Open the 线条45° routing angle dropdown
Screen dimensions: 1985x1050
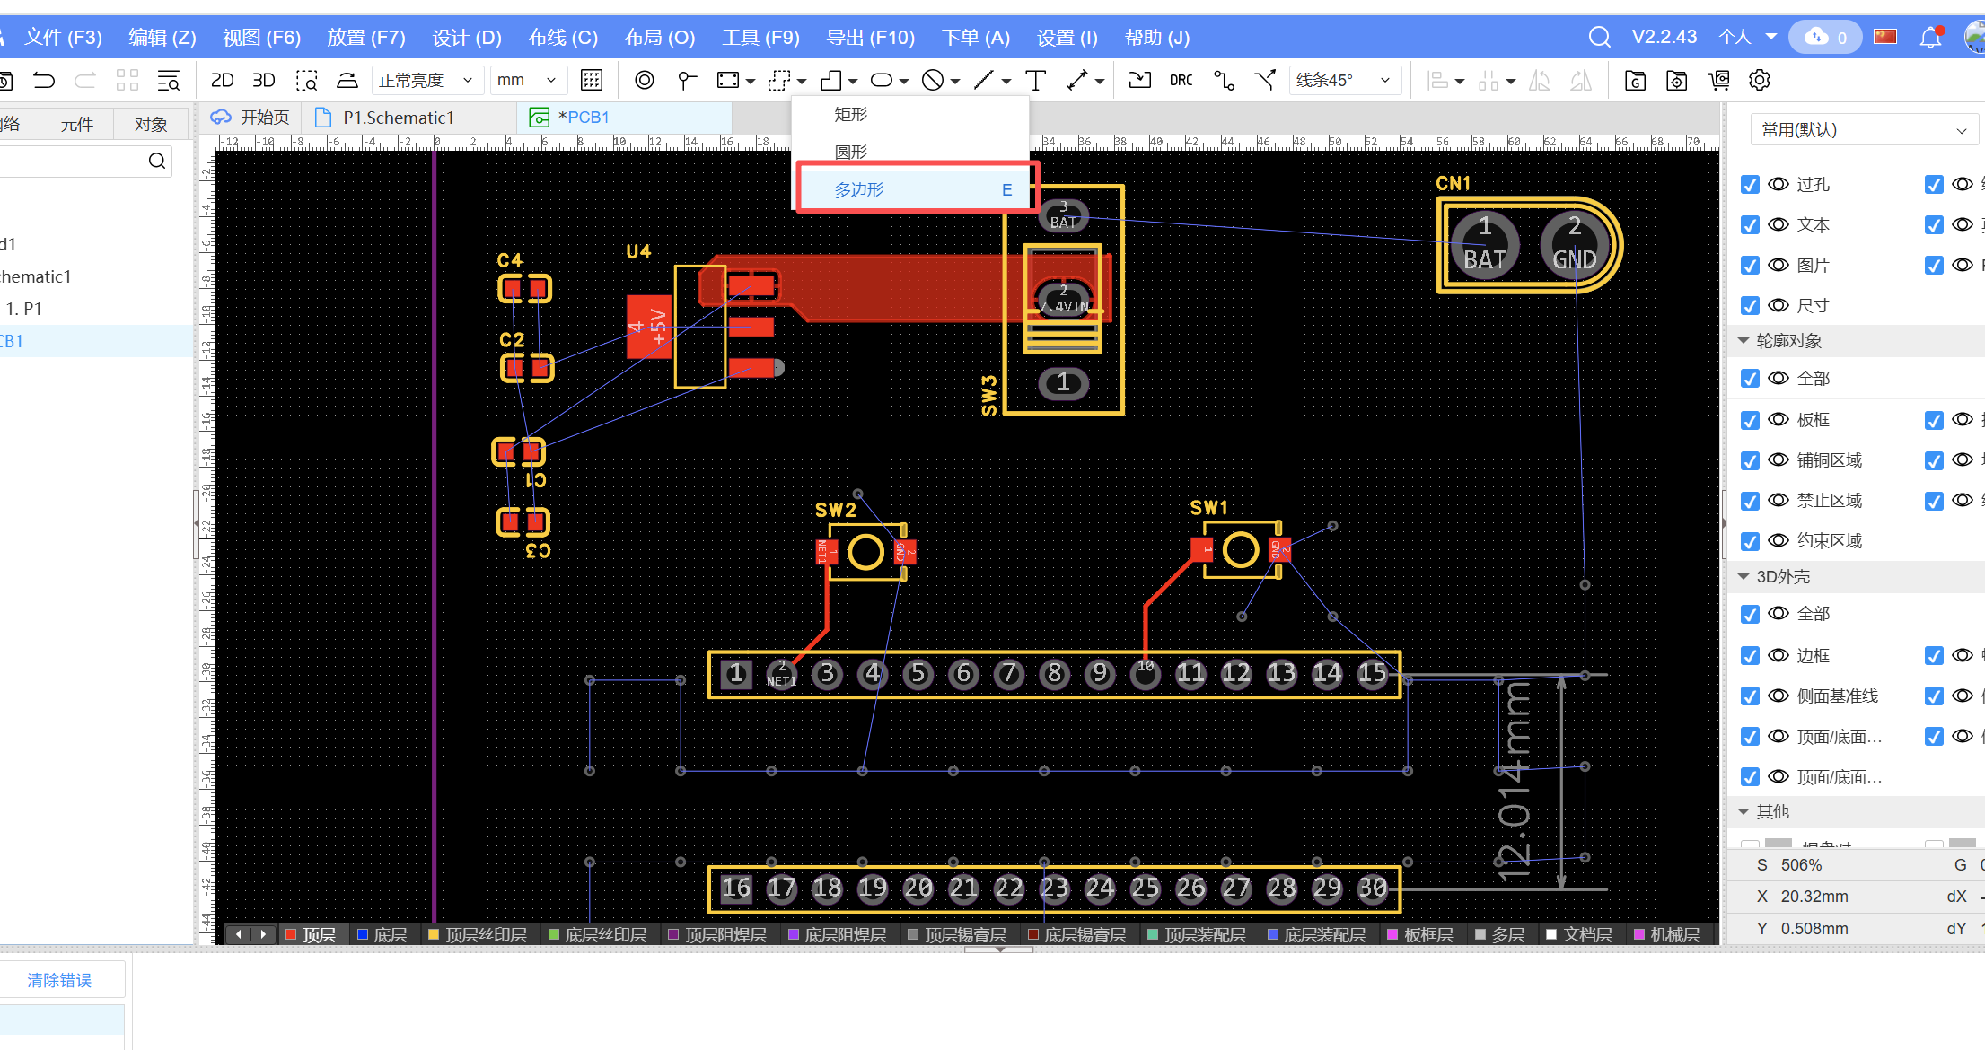click(1343, 81)
